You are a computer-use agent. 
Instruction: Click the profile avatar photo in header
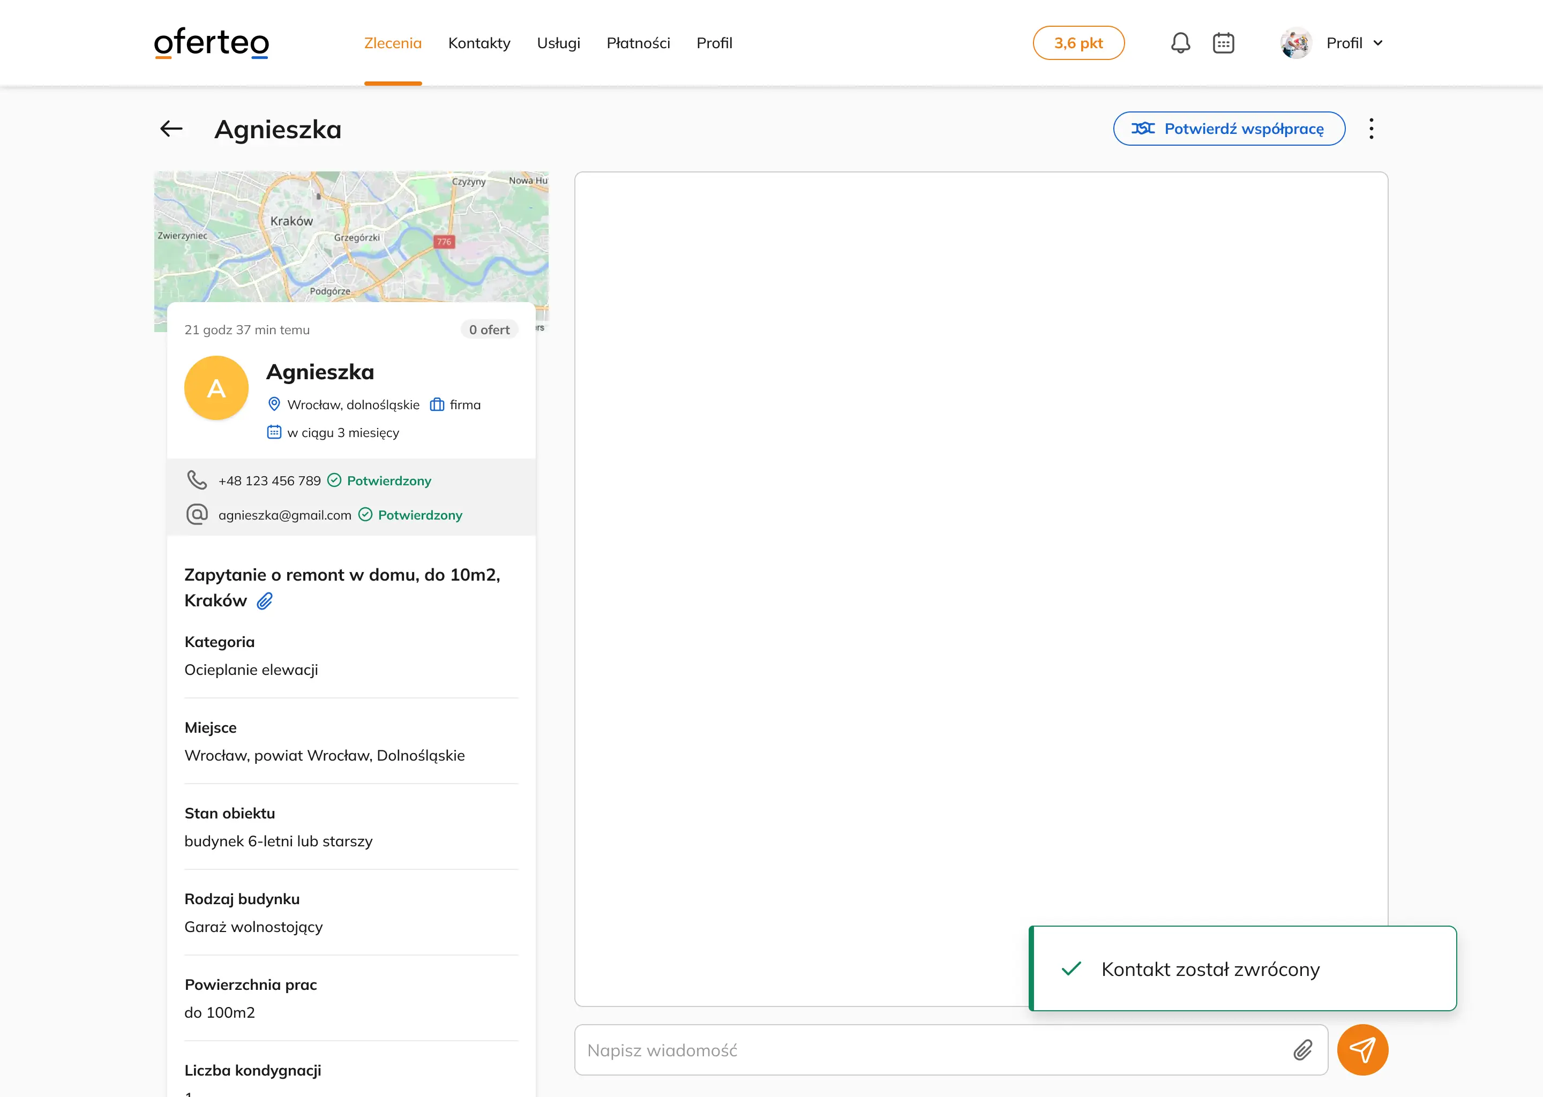point(1295,43)
